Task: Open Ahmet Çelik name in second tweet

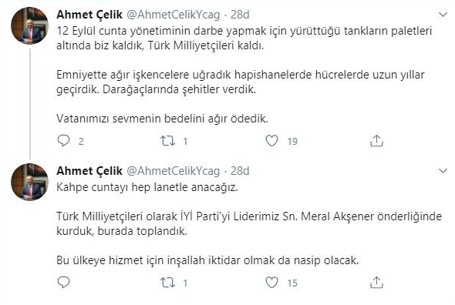Action: pyautogui.click(x=89, y=171)
